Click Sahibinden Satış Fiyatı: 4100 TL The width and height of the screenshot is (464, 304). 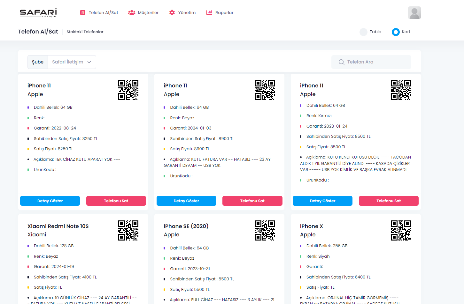tap(65, 277)
